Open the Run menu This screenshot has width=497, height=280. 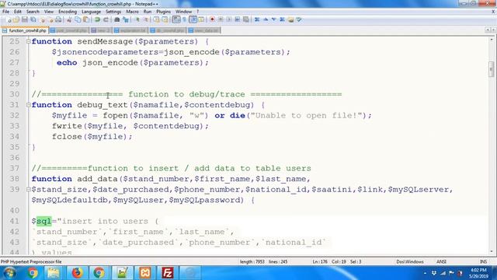pos(148,12)
